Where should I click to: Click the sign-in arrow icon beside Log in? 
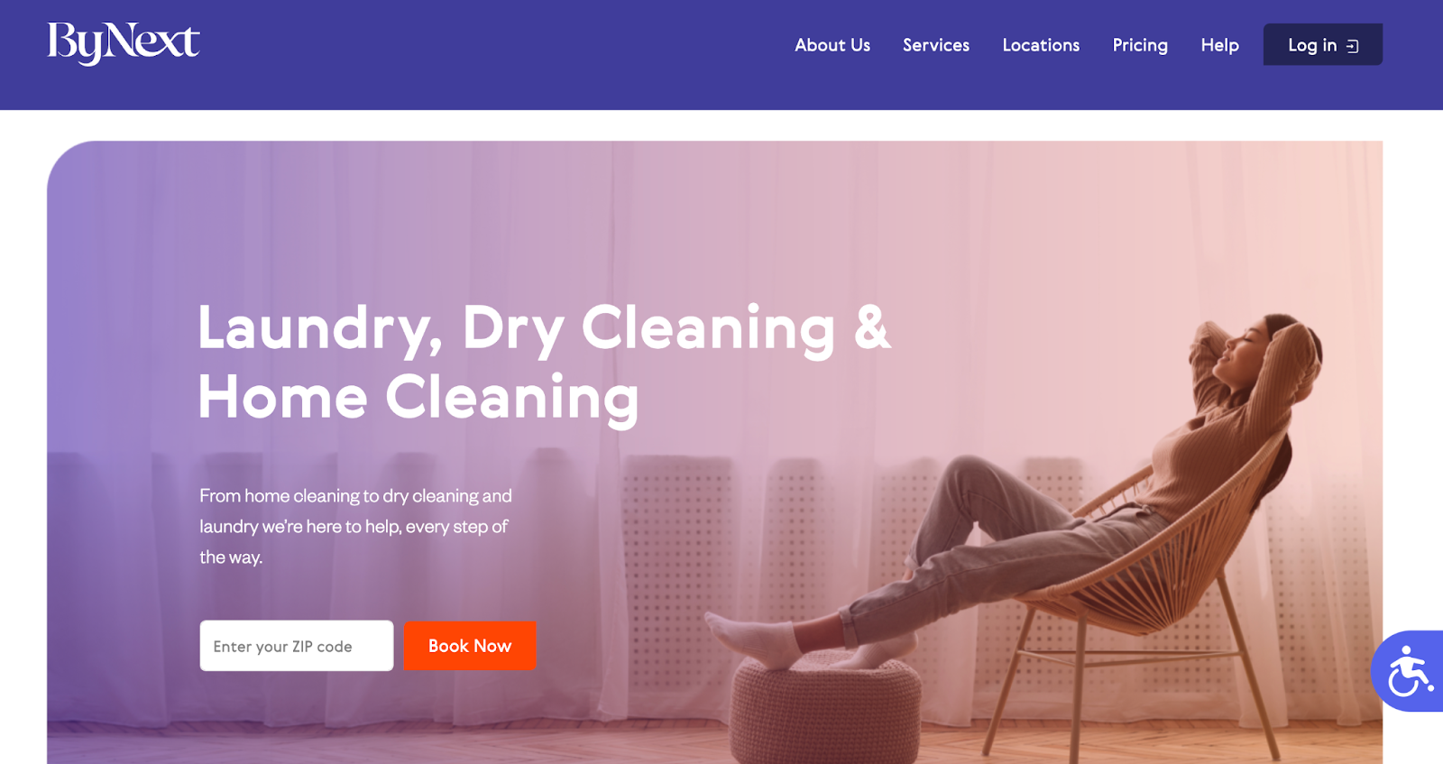[x=1352, y=46]
